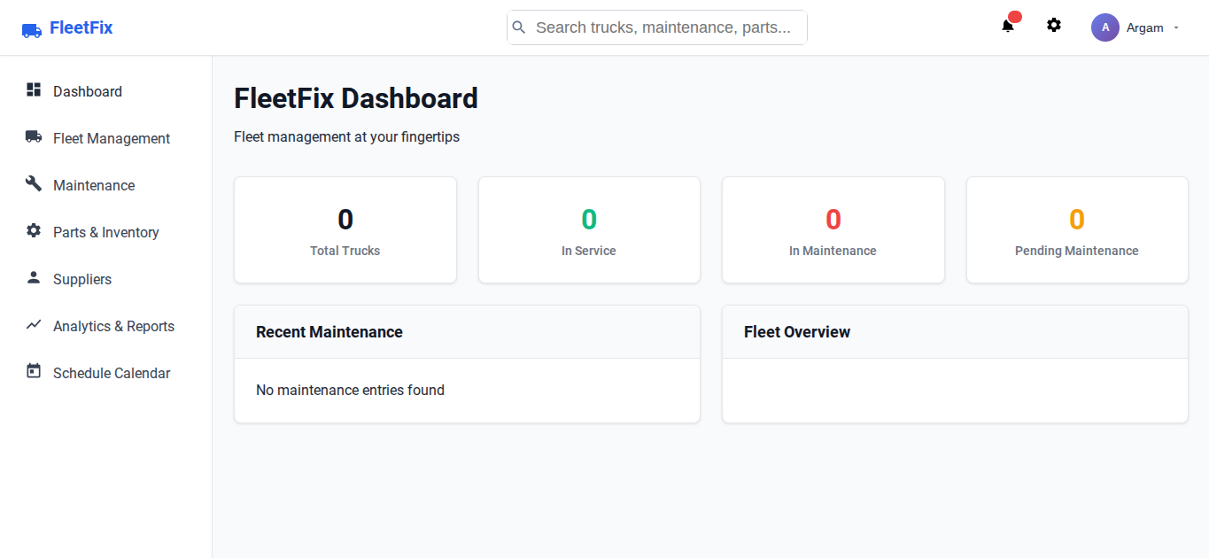1209x558 pixels.
Task: Click the settings gear in the header
Action: point(1053,25)
